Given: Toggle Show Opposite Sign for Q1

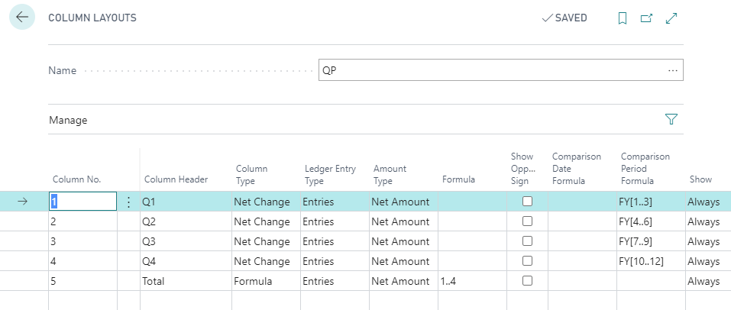Looking at the screenshot, I should tap(527, 202).
